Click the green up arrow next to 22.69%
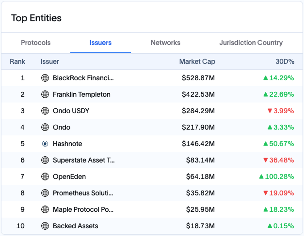 (266, 94)
